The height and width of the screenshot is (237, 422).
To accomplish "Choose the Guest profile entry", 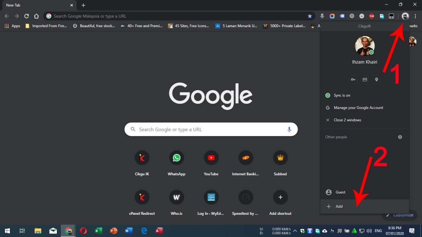I will (365, 192).
